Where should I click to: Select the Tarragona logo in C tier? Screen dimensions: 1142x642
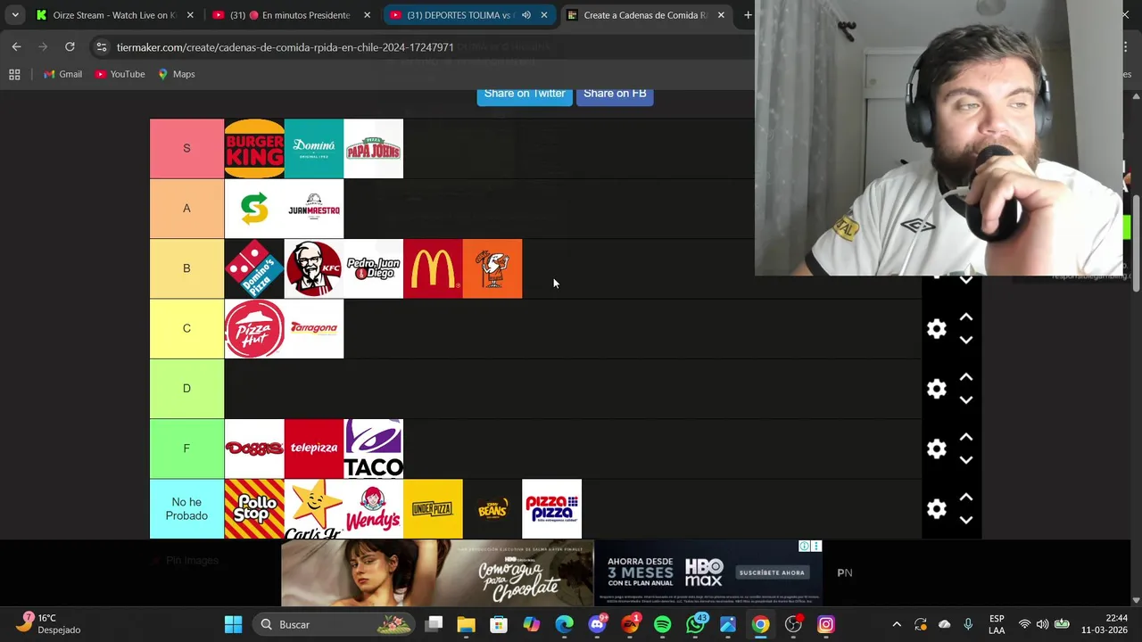[x=313, y=328]
